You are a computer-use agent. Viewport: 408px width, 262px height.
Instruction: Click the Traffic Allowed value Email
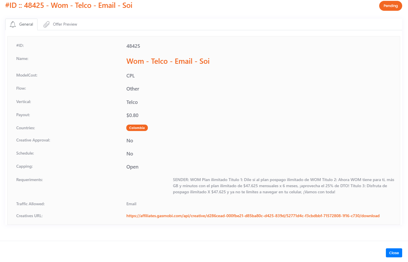coord(131,204)
